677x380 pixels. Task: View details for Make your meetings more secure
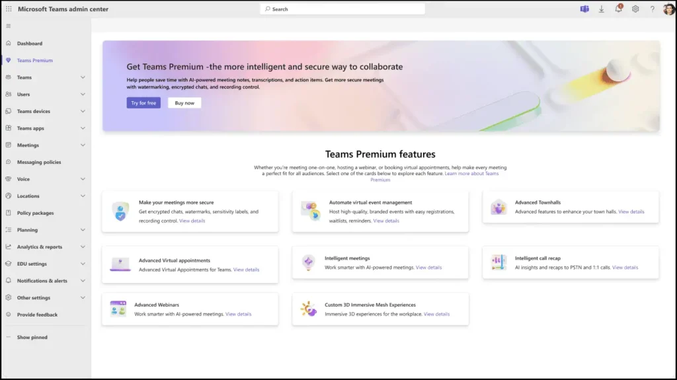192,221
